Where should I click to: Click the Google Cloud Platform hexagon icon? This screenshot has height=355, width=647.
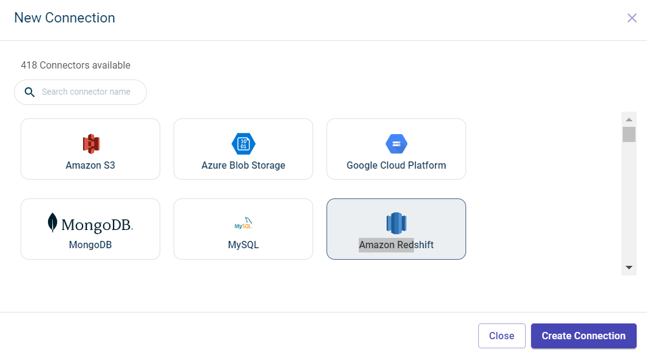point(396,144)
